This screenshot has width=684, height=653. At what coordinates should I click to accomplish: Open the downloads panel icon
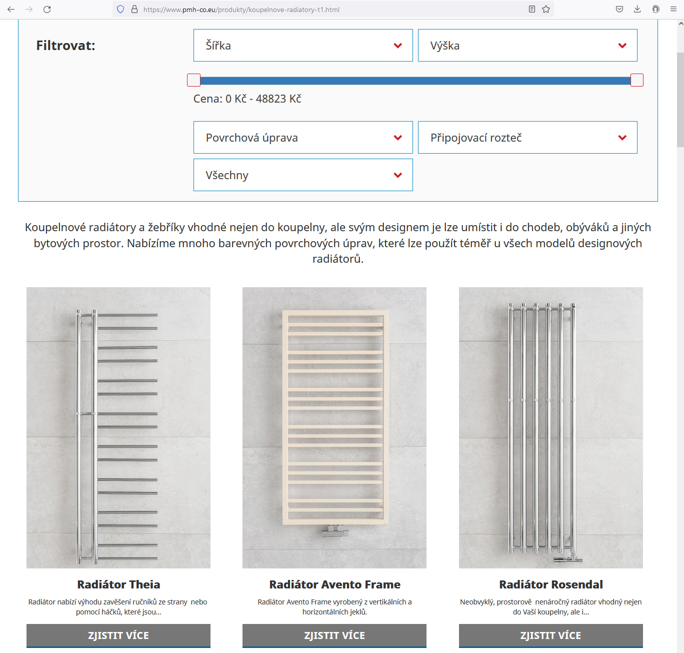(637, 10)
